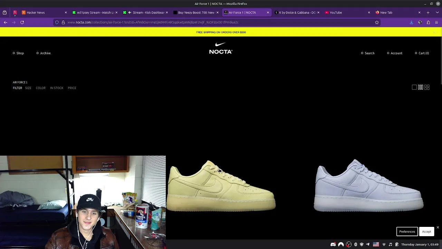Open the clock showing Thursday January 1
Image resolution: width=442 pixels, height=249 pixels.
coord(420,245)
